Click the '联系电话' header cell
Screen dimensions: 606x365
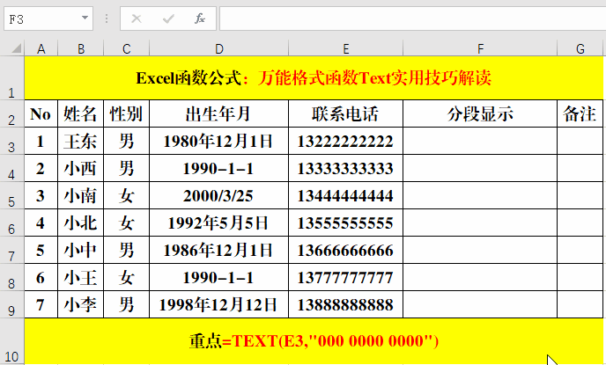(x=345, y=113)
